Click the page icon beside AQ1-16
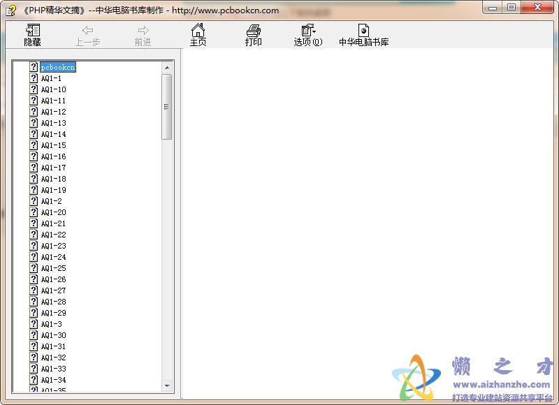Image resolution: width=559 pixels, height=405 pixels. (34, 156)
